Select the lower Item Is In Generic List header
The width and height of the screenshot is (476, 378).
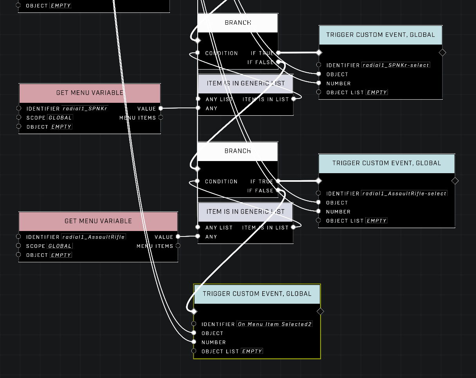point(245,211)
